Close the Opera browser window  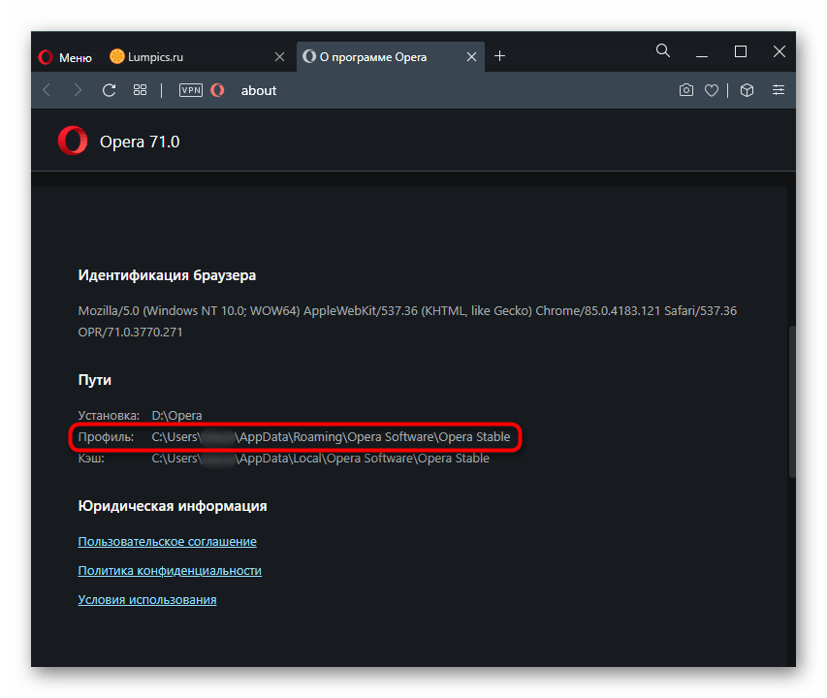coord(779,51)
